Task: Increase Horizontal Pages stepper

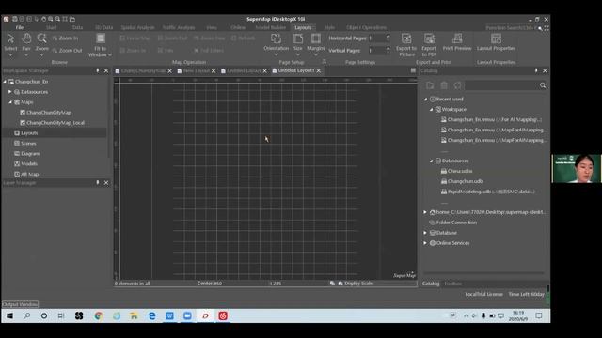Action: click(388, 36)
